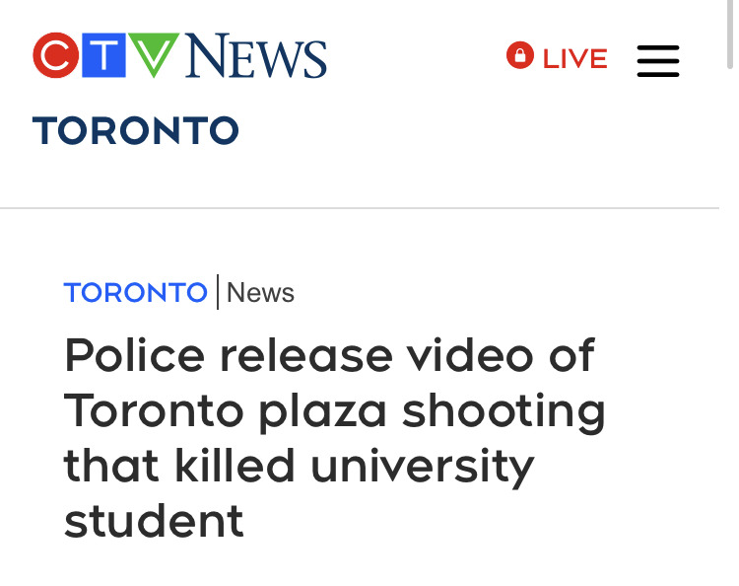Click the top bar of hamburger icon
Viewport: 739px width, 586px height.
(658, 47)
